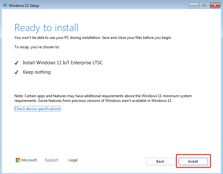Minimize the Windows 11 Setup window
223x174 pixels.
pos(194,5)
